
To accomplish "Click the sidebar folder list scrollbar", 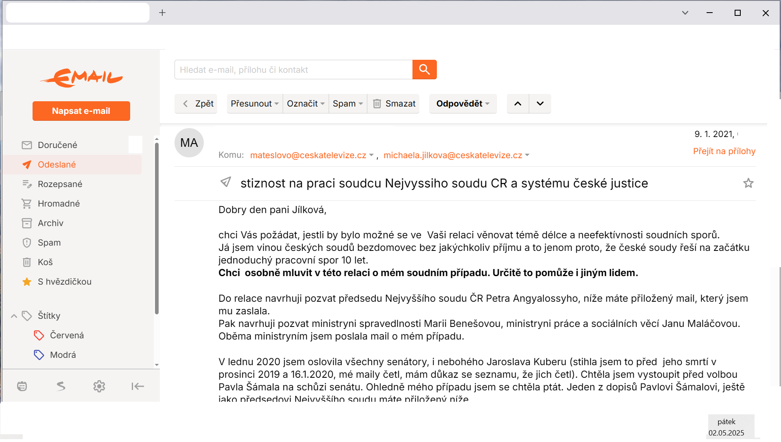I will point(157,228).
